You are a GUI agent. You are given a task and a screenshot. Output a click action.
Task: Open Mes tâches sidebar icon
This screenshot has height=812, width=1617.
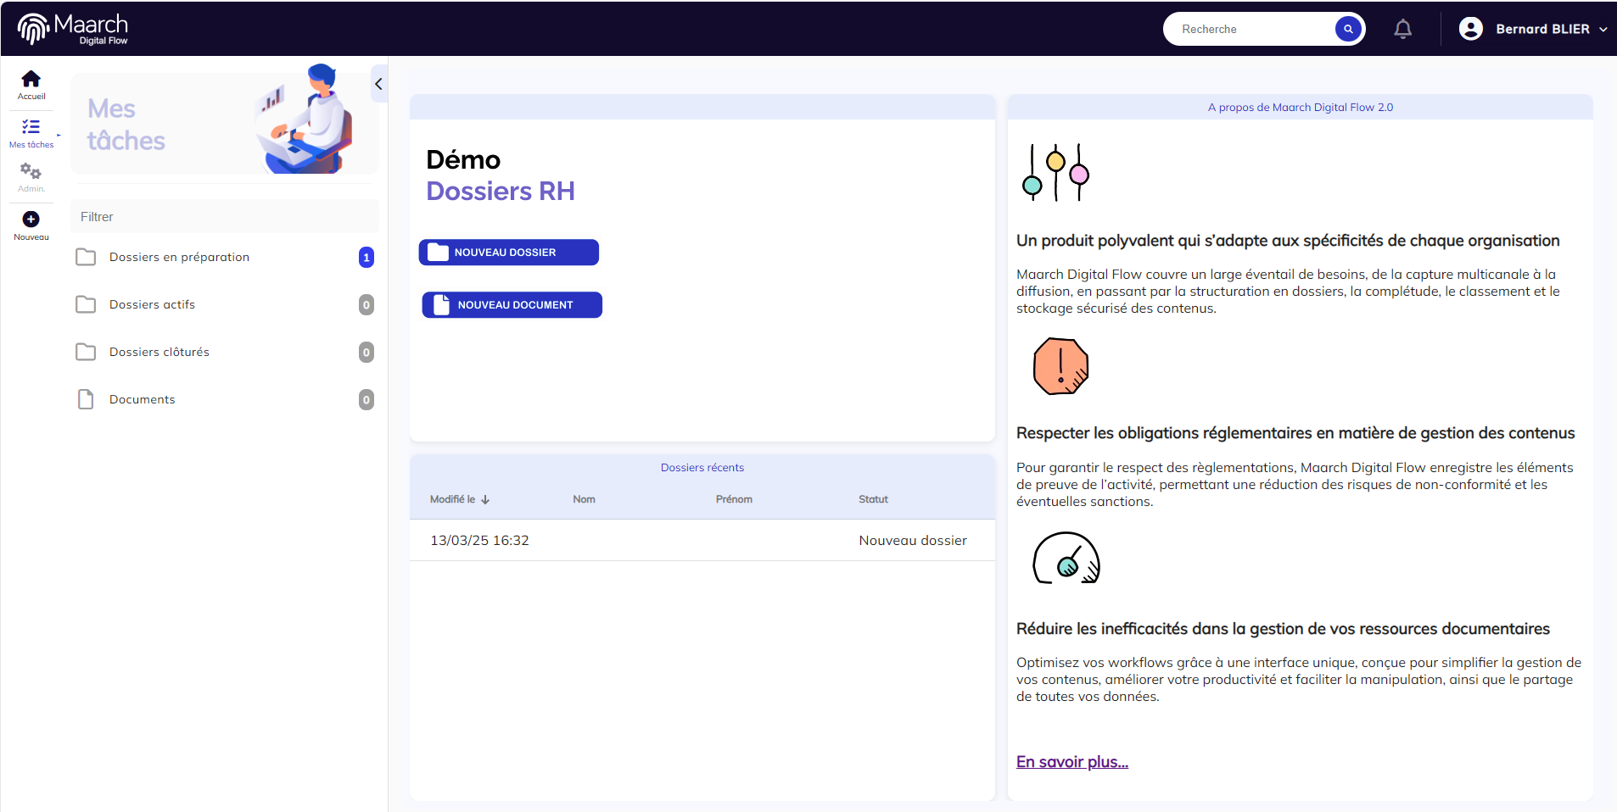point(31,127)
